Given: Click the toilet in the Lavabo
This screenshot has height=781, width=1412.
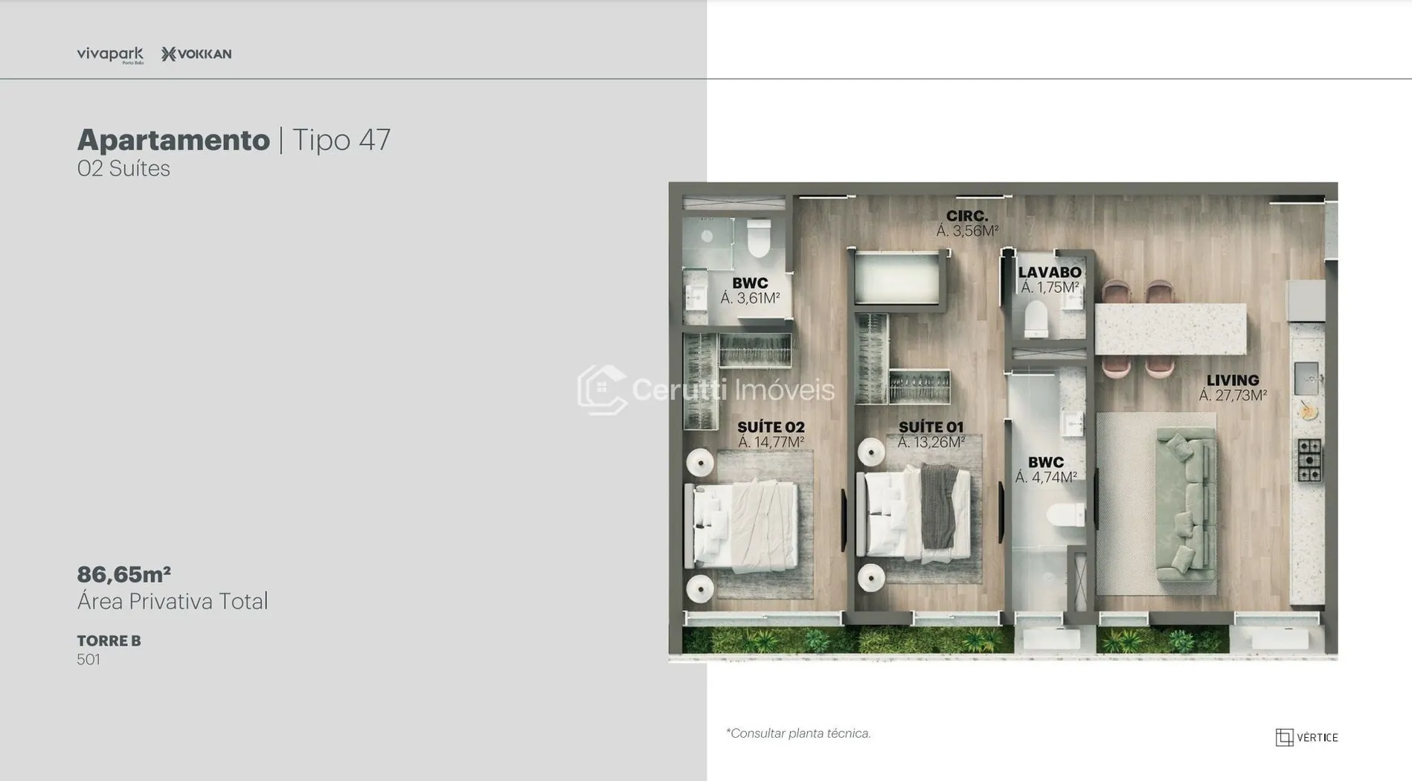Looking at the screenshot, I should (x=1036, y=318).
